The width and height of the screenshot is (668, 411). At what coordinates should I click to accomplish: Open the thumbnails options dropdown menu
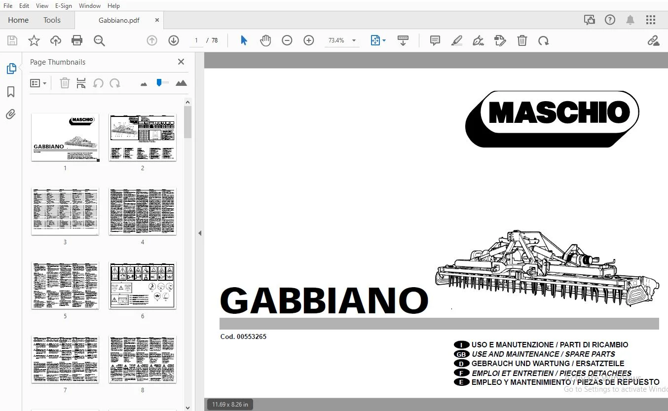click(x=38, y=83)
